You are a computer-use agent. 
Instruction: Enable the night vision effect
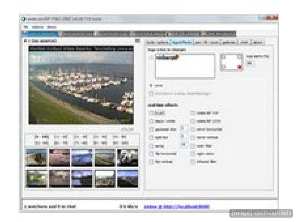193,154
